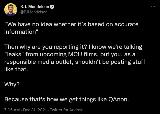Click the 7:05 AM timestamp
The image size is (160, 114).
click(12, 110)
